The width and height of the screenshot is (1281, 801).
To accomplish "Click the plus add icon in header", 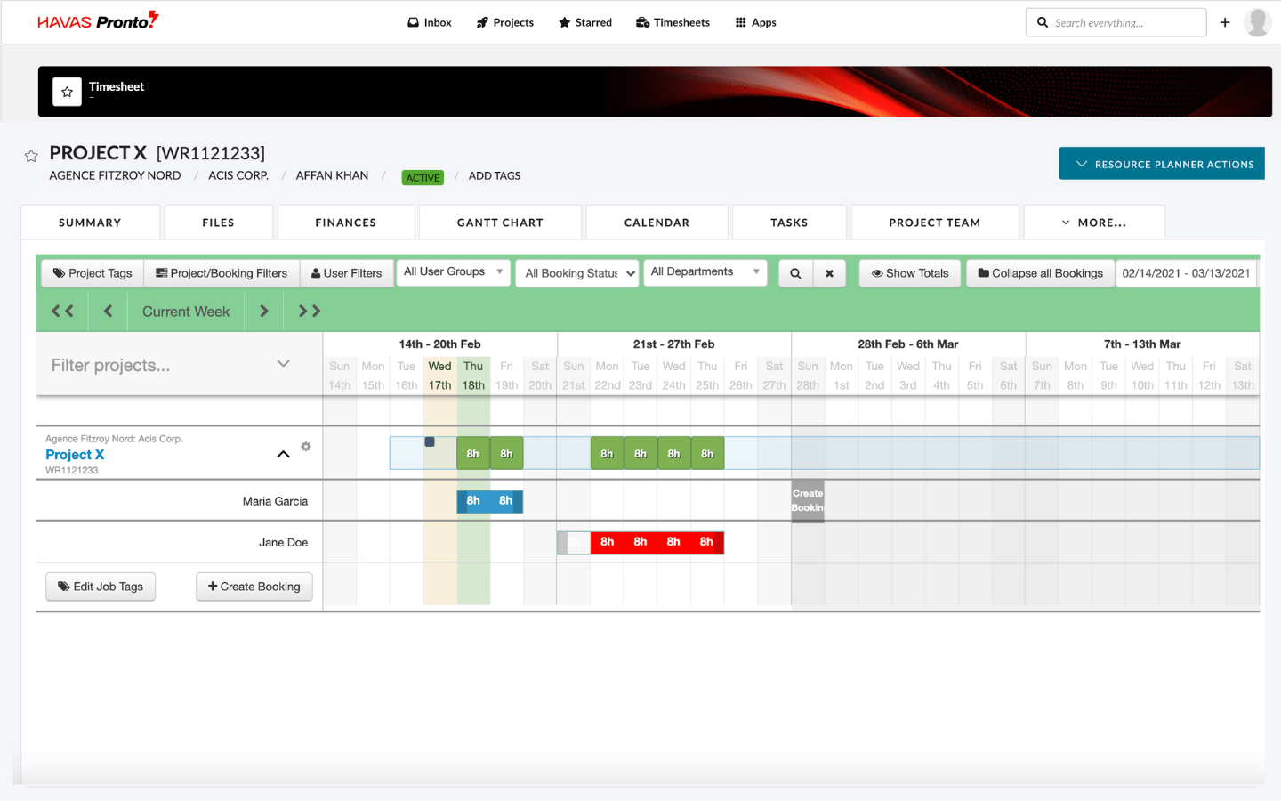I will tap(1225, 22).
